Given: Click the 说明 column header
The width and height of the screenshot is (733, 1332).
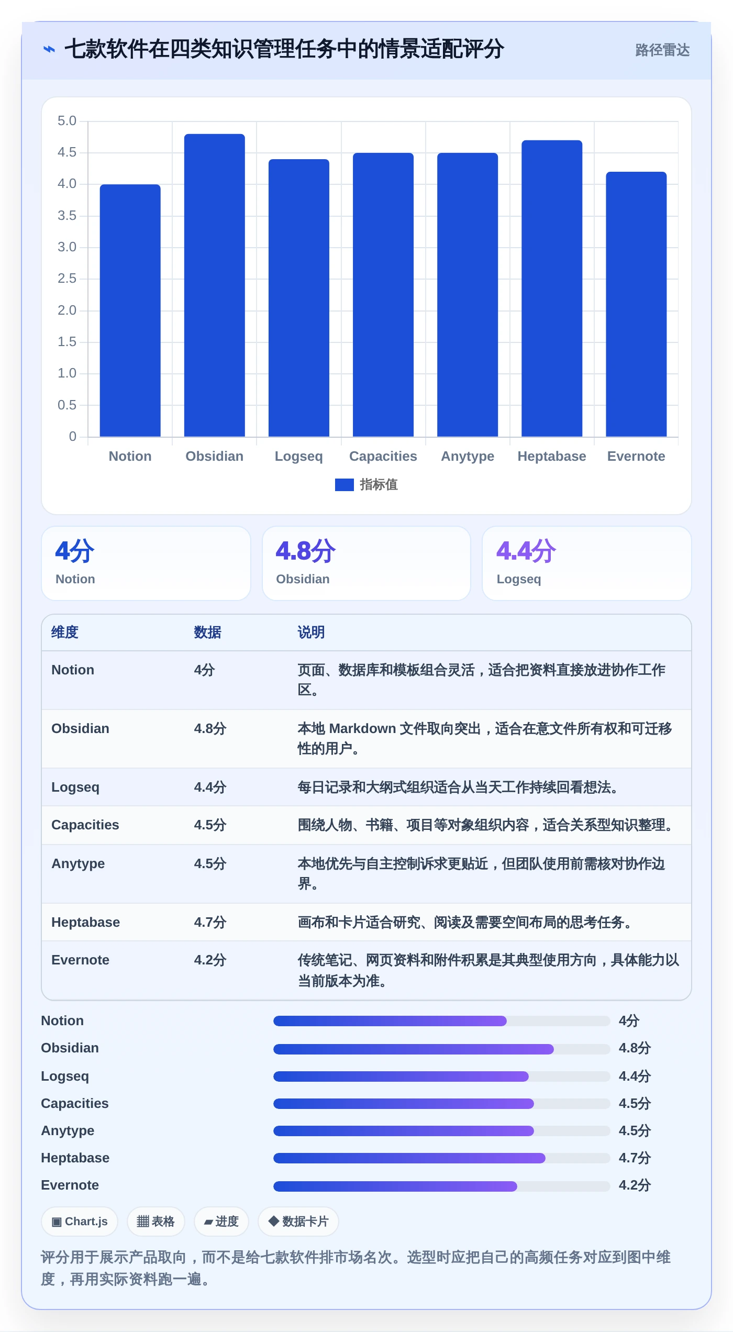Looking at the screenshot, I should coord(312,632).
